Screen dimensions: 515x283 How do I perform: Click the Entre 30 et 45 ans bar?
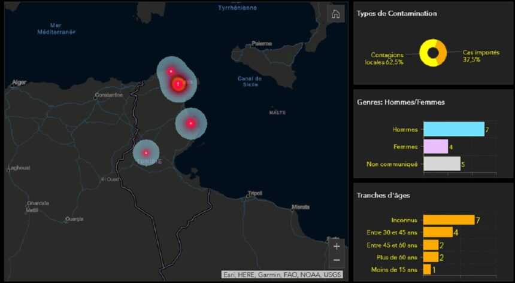click(438, 232)
